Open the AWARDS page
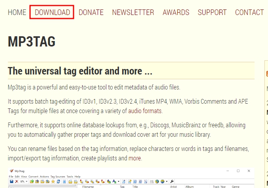This screenshot has height=188, width=268. (176, 12)
